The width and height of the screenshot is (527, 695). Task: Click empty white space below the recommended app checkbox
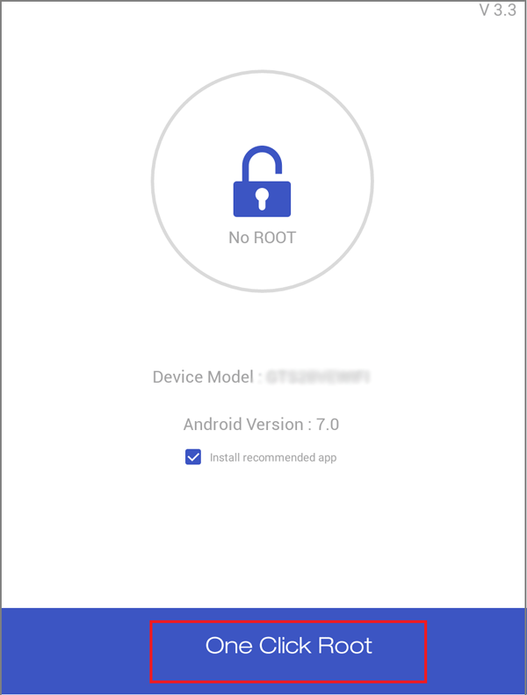[x=262, y=536]
